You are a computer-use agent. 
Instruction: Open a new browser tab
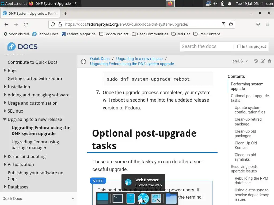coord(65,13)
